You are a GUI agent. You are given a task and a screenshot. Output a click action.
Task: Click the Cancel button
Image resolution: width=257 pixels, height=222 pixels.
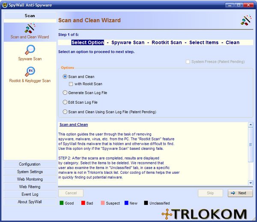point(71,193)
